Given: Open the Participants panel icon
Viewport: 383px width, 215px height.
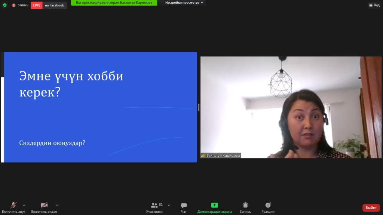Looking at the screenshot, I should pyautogui.click(x=154, y=205).
